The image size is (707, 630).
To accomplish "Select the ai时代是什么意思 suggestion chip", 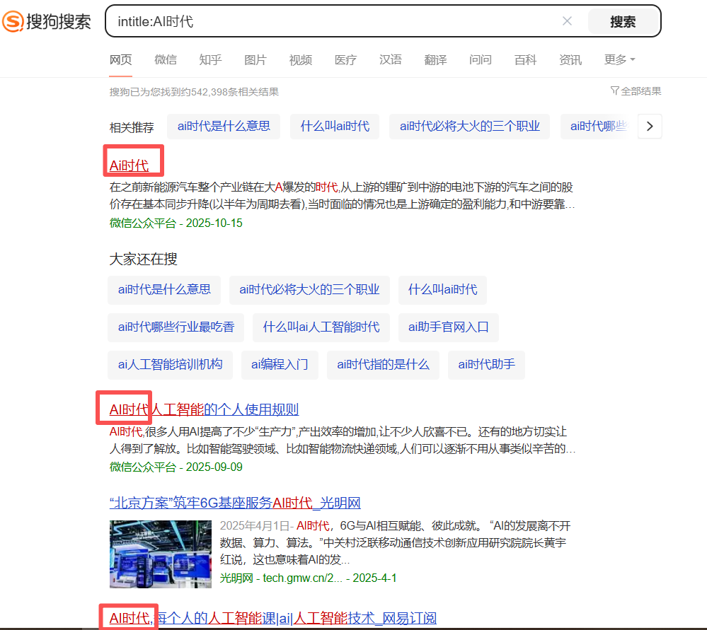I will [163, 290].
